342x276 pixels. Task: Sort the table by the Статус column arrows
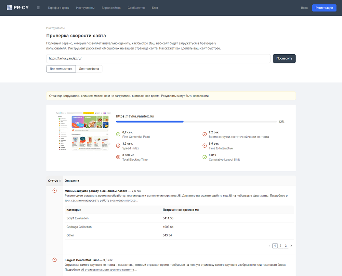pos(60,180)
